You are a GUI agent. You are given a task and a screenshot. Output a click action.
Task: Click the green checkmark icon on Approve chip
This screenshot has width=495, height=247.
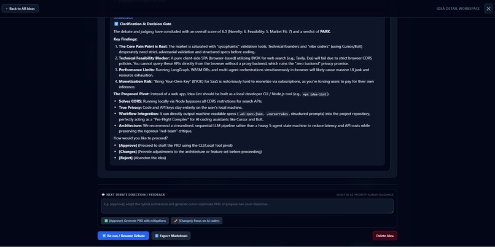coord(106,221)
